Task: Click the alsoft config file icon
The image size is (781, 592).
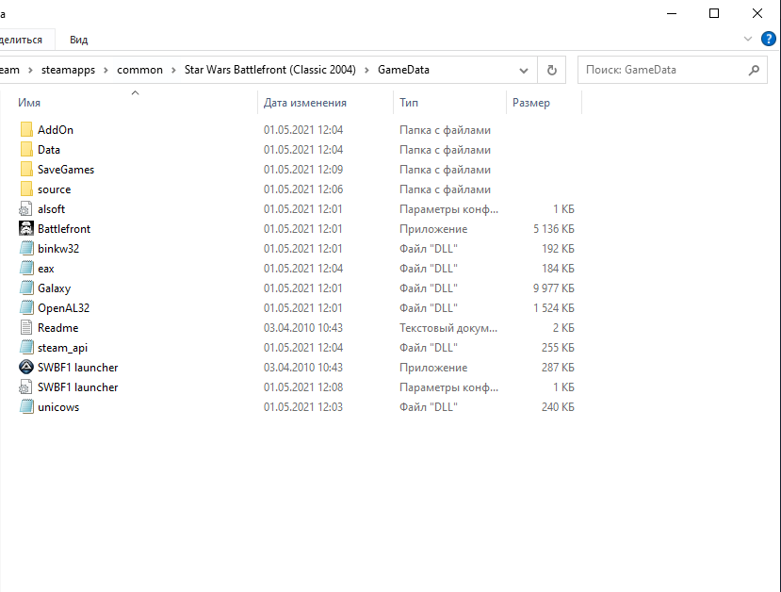Action: pos(26,208)
